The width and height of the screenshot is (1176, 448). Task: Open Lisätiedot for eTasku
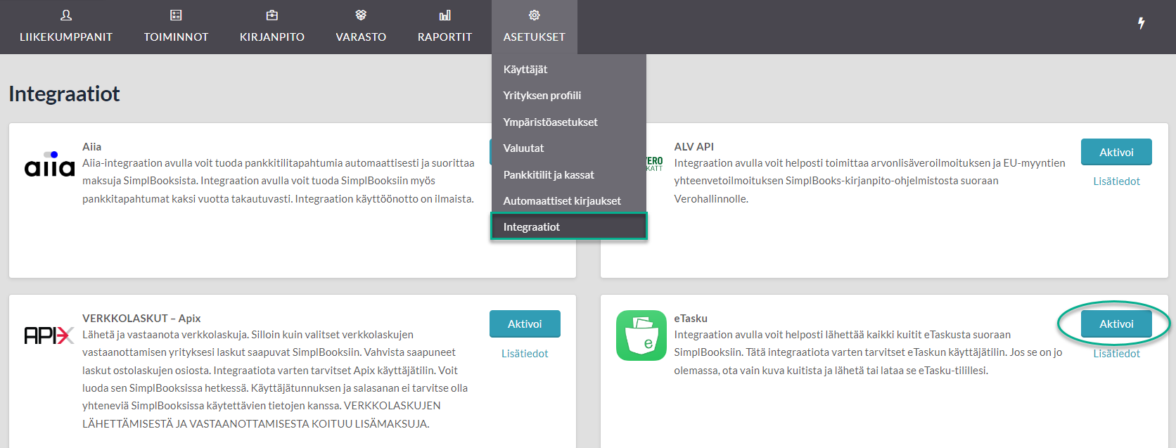coord(1116,354)
